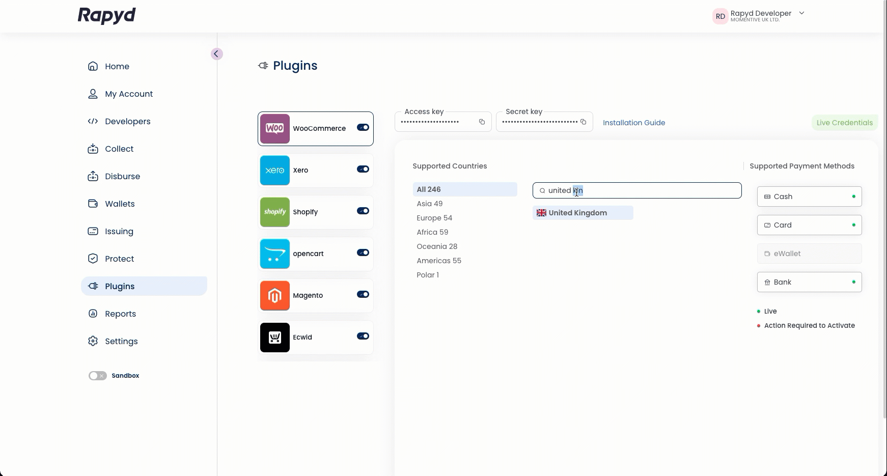Filter countries by Oceania 28
Screen dimensions: 887x476
[x=437, y=246]
